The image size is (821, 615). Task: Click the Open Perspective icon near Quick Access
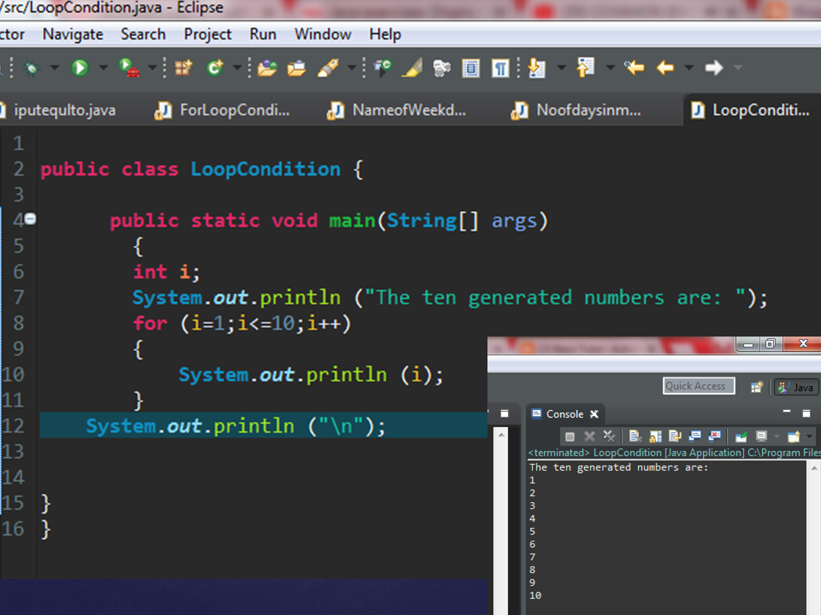coord(756,387)
